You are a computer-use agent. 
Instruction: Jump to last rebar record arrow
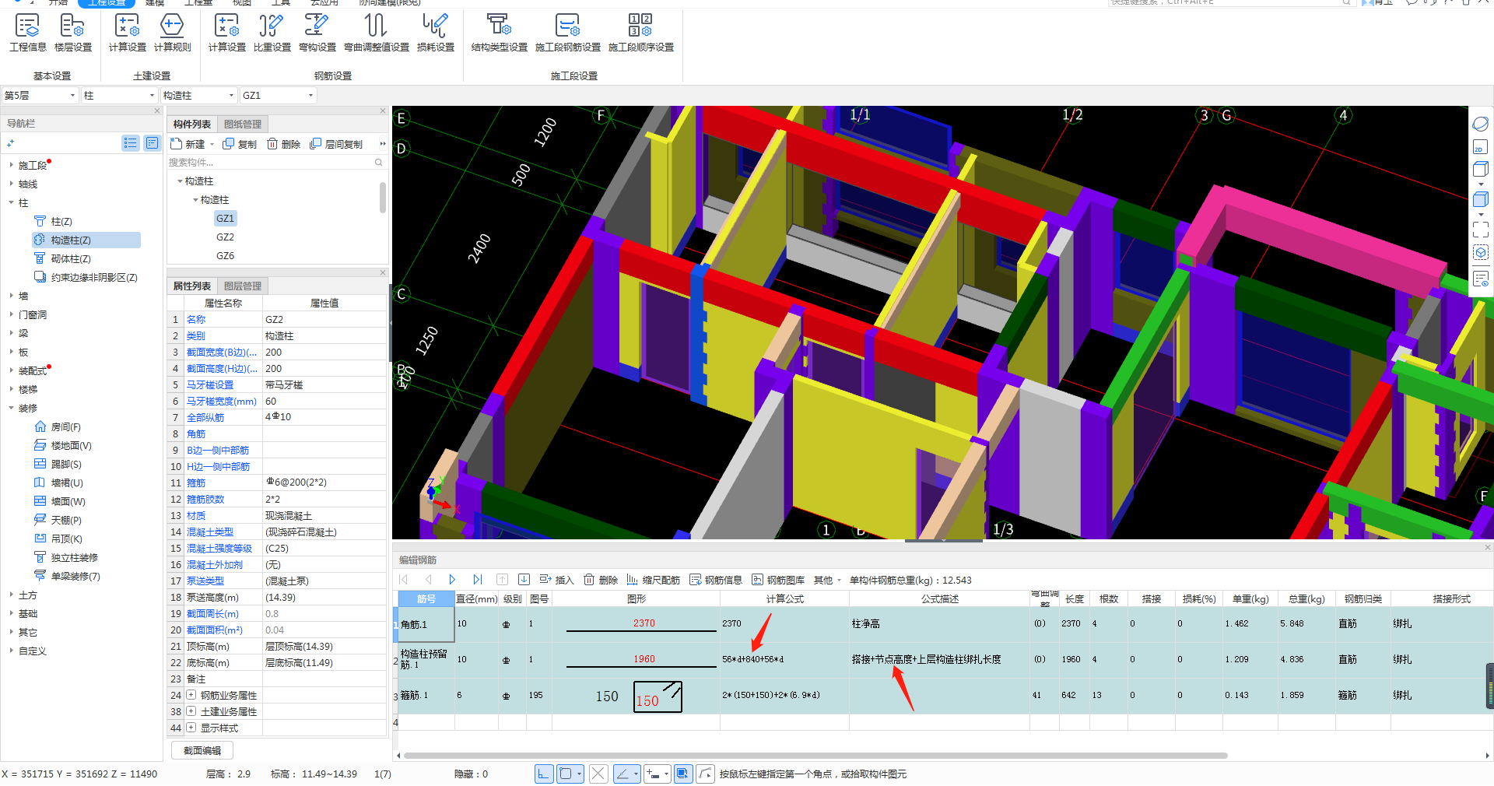(x=478, y=580)
